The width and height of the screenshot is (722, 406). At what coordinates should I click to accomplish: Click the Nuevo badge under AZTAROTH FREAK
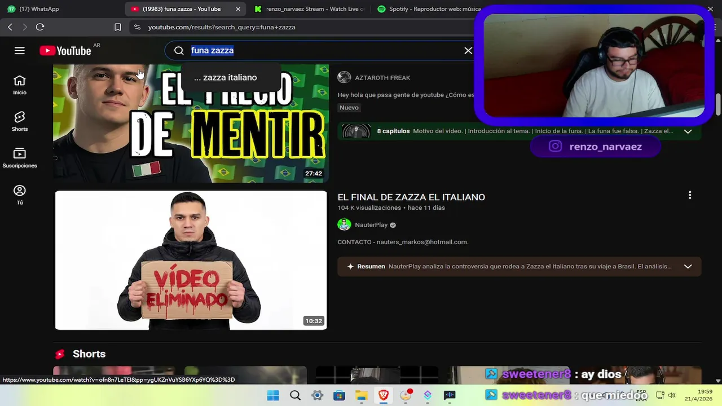(x=349, y=108)
